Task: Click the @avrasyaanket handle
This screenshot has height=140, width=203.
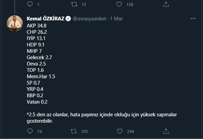Action: point(89,18)
